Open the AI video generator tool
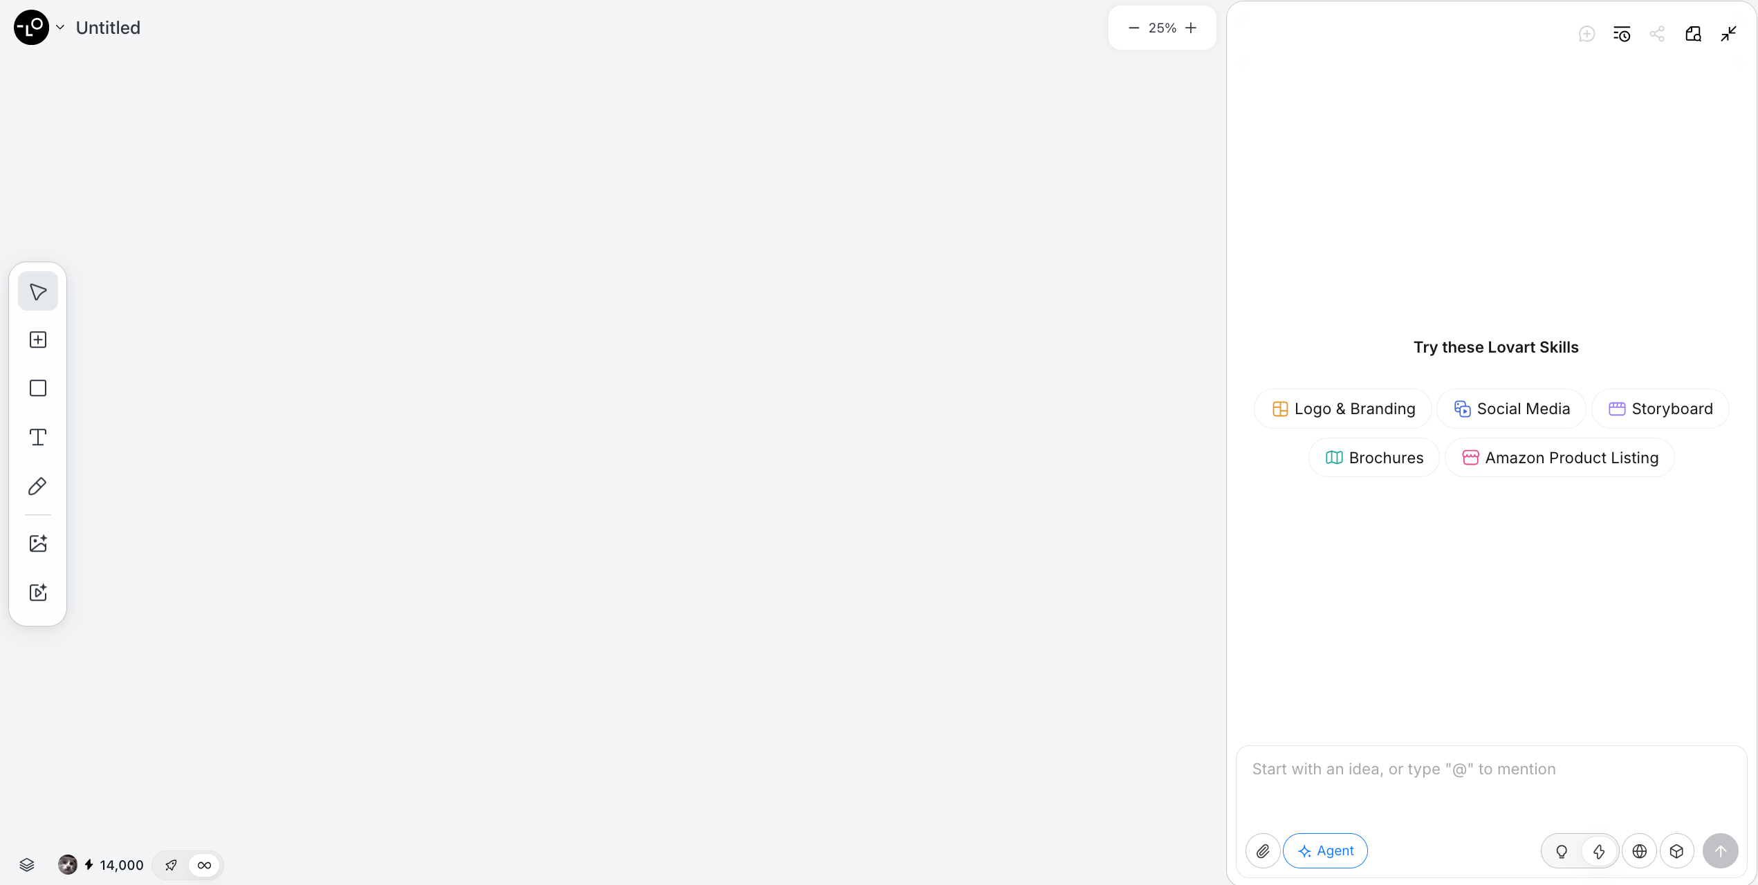This screenshot has height=885, width=1758. point(38,593)
